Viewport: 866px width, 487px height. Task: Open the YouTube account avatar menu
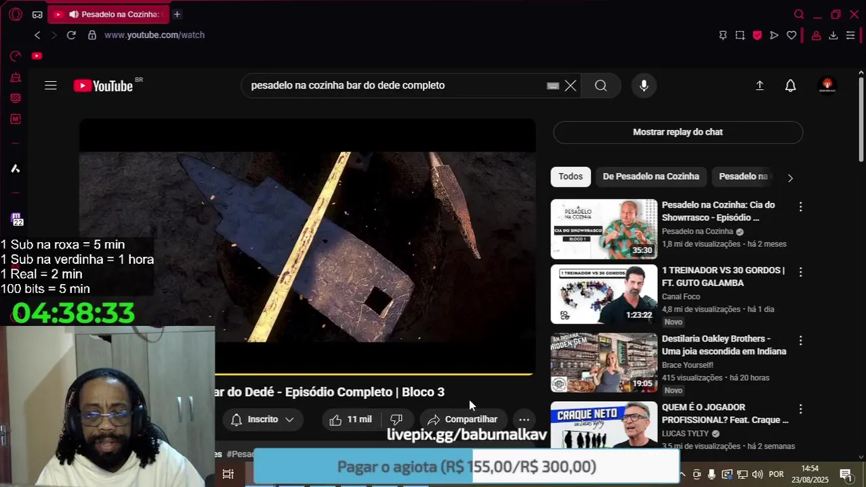pos(827,85)
